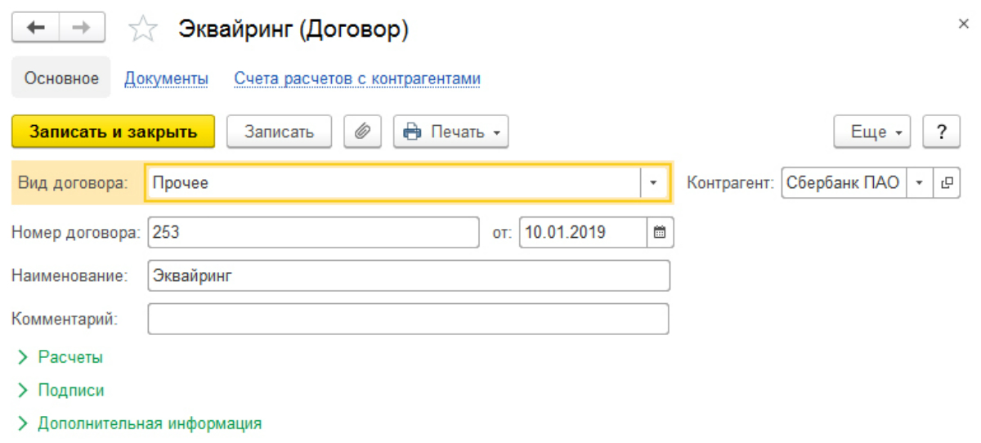The height and width of the screenshot is (443, 981).
Task: Expand the Контрагент selection dropdown arrow
Action: point(920,183)
